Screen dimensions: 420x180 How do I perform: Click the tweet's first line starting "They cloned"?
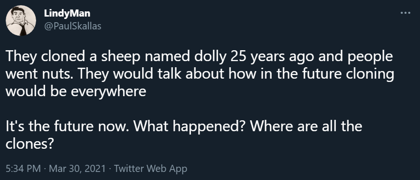click(x=199, y=57)
